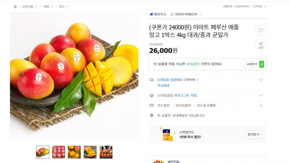Click the question mark icon next to 로젠택배
The width and height of the screenshot is (290, 163).
tap(197, 80)
